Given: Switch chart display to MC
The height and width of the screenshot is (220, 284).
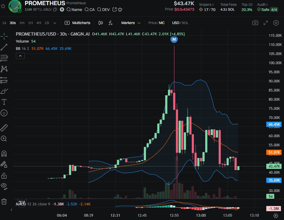Looking at the screenshot, I should 162,23.
